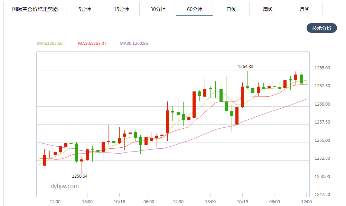
Task: Click the dyhjw.com watermark text
Action: click(x=64, y=186)
